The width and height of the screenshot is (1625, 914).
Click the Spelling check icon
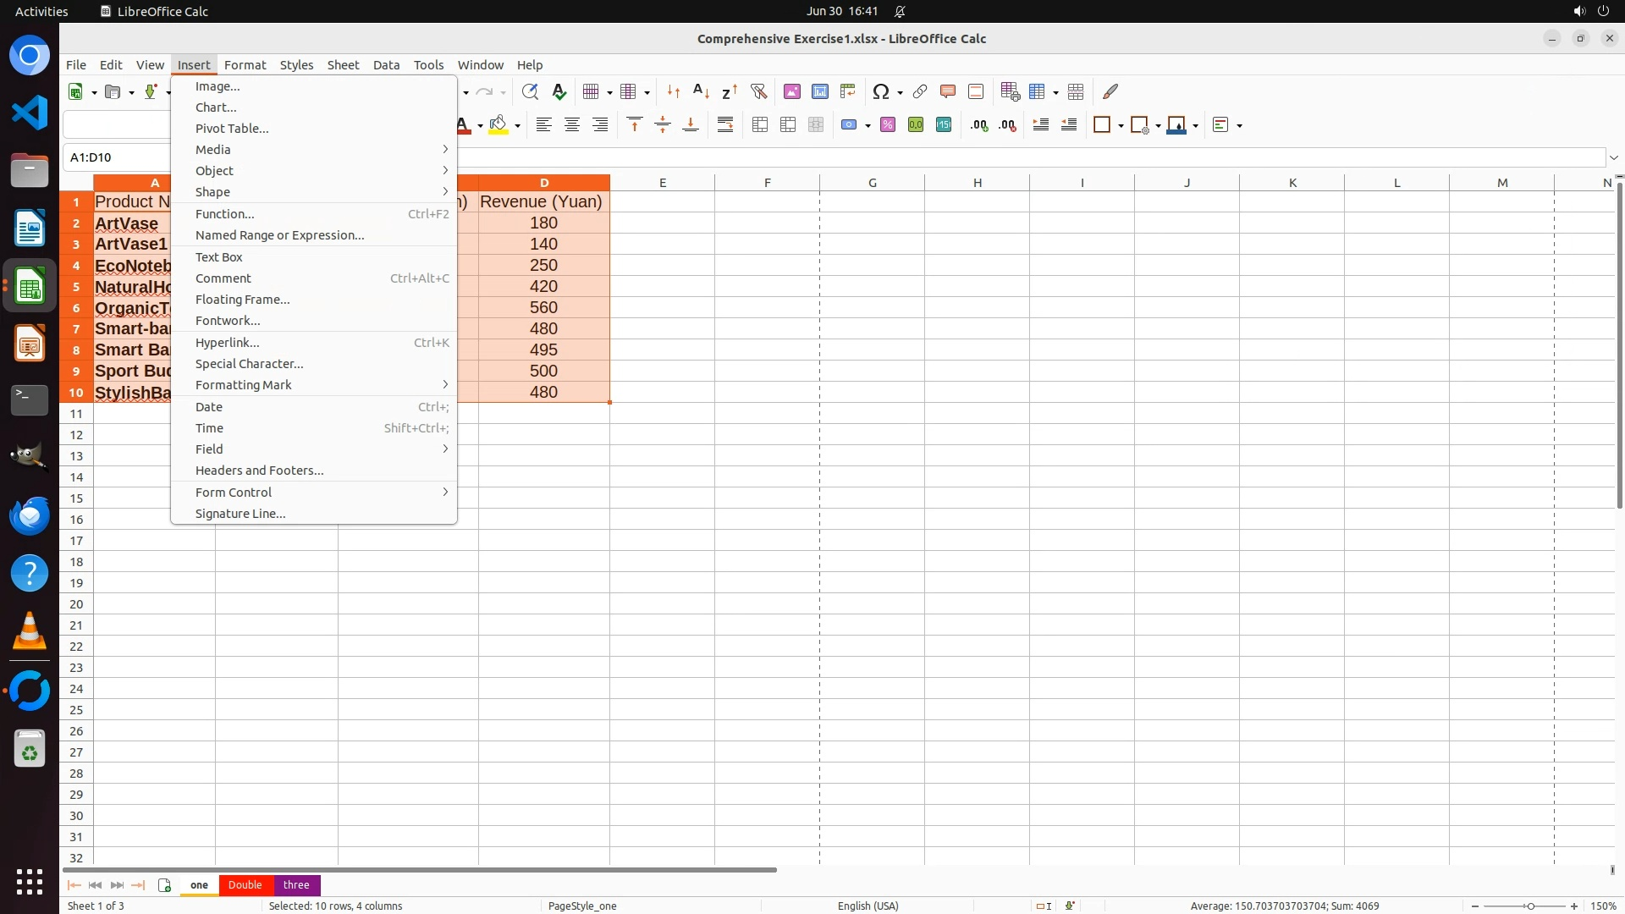click(x=559, y=91)
